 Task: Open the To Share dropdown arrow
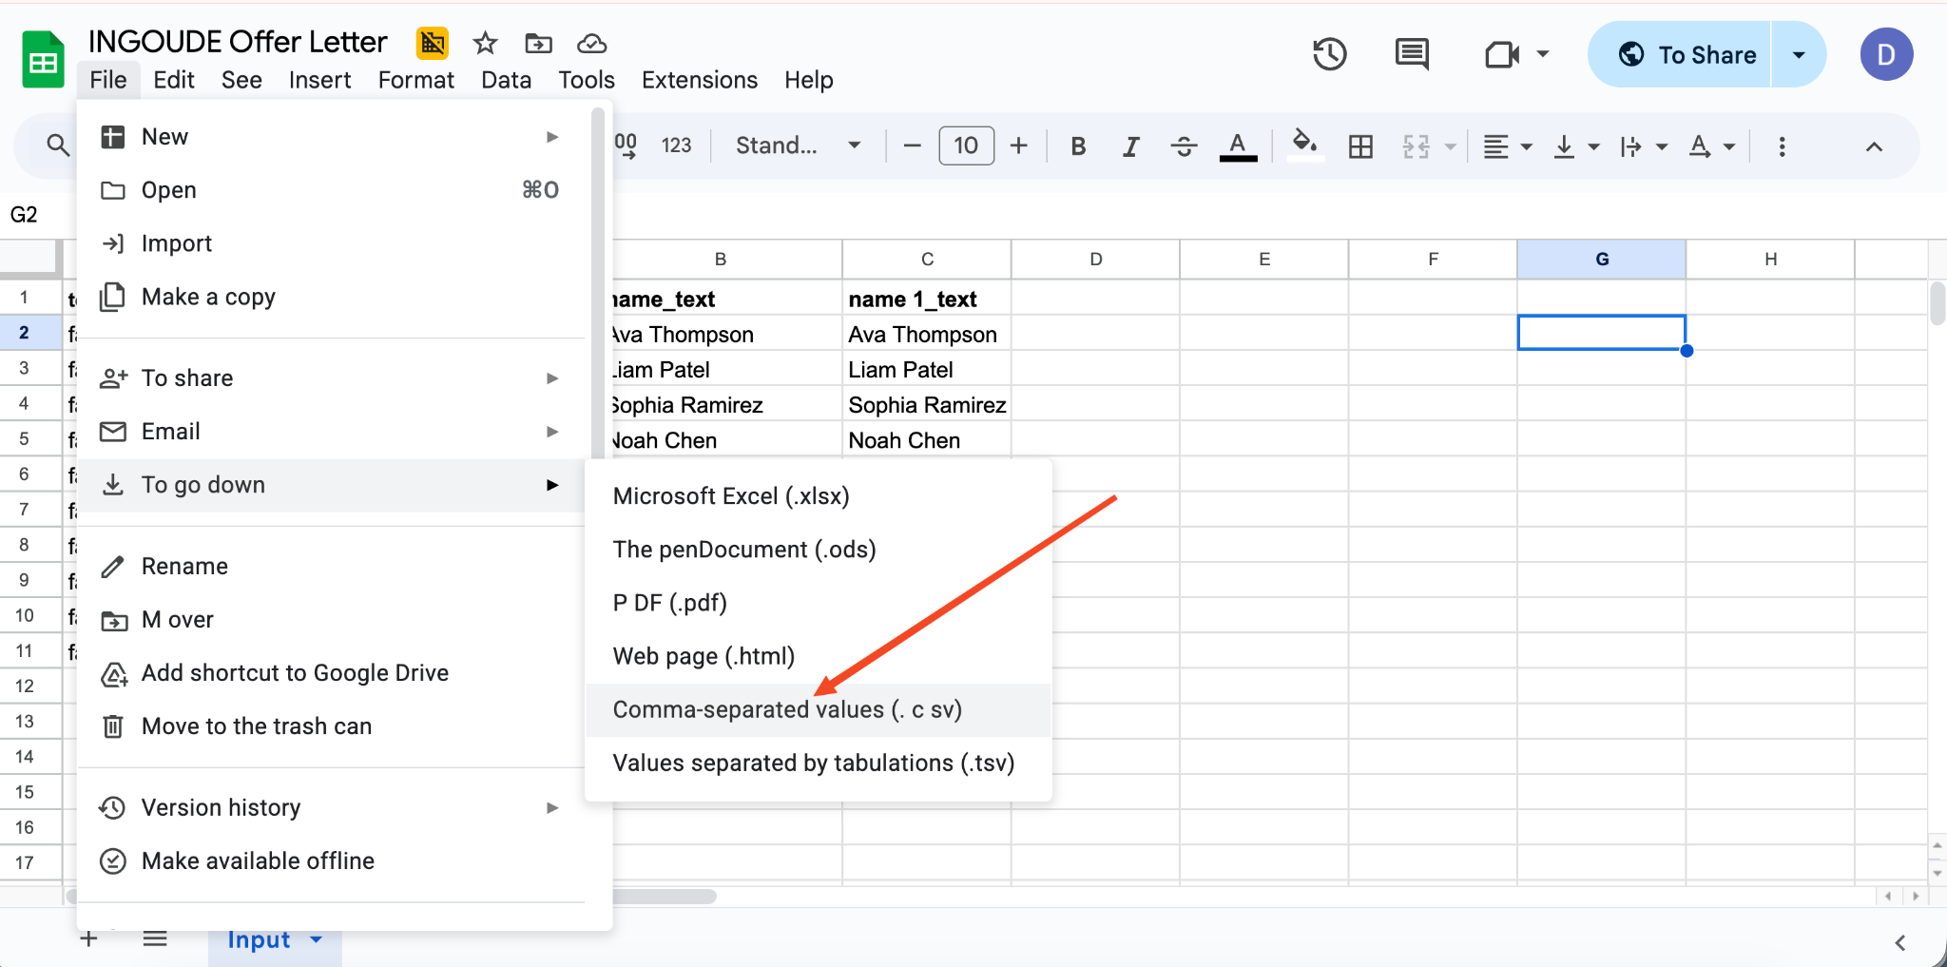pos(1799,54)
